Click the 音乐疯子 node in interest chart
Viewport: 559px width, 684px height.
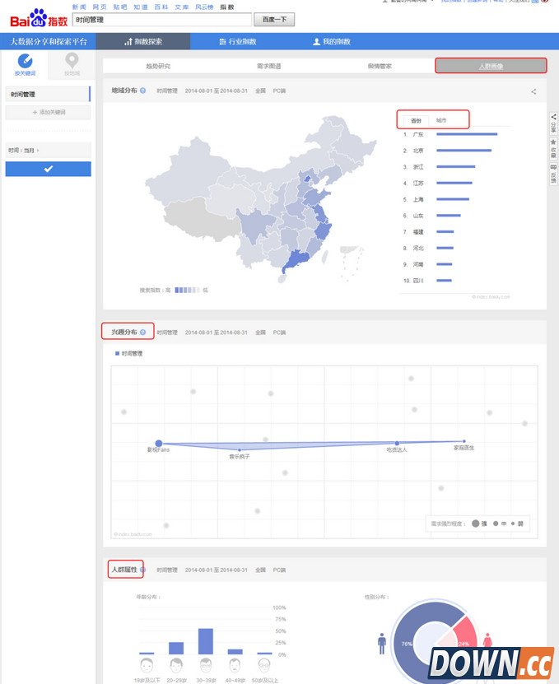point(240,449)
